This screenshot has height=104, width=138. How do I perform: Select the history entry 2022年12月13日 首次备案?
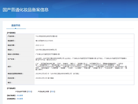[x=45, y=78]
